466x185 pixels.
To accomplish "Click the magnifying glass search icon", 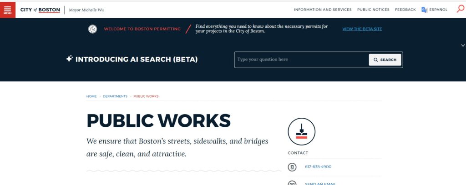I will [460, 9].
